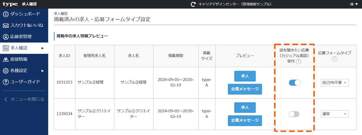
Task: Click the left chevron beside メニューを閉じる
Action: pos(6,99)
